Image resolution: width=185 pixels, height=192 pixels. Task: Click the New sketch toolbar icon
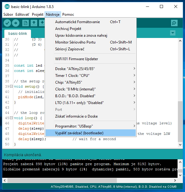pos(26,23)
